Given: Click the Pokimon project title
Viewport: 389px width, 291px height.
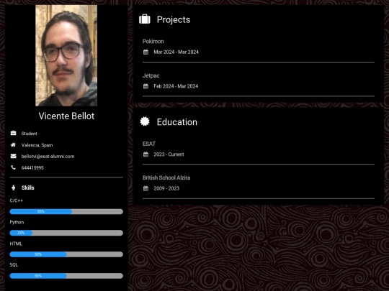Looking at the screenshot, I should tap(153, 42).
